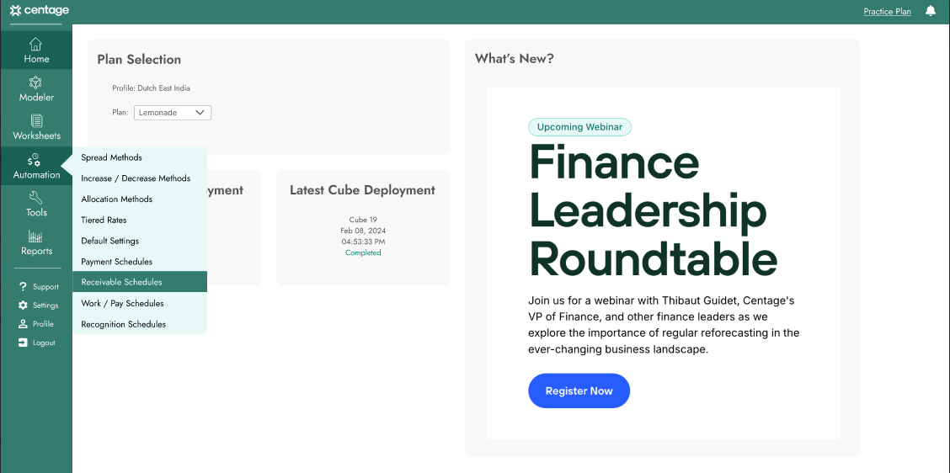Log out using the Logout item

pyautogui.click(x=36, y=343)
